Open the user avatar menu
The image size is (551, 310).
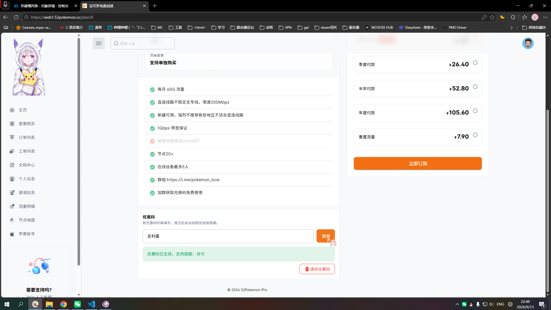coord(528,43)
